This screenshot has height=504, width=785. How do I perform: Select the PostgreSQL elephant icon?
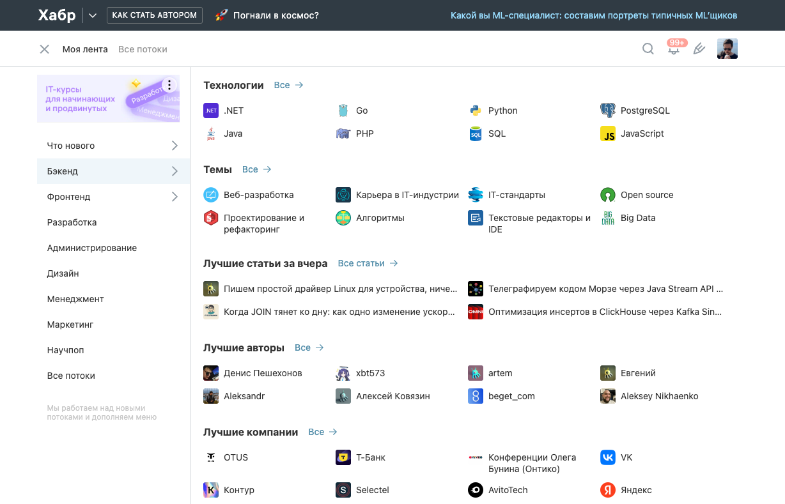[607, 111]
